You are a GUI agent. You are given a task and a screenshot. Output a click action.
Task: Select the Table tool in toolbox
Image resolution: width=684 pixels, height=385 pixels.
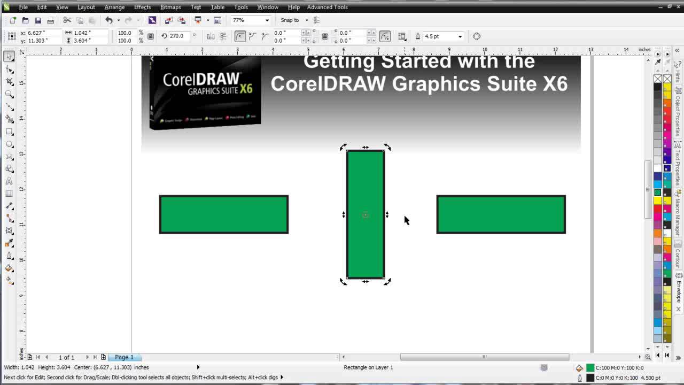pos(9,194)
